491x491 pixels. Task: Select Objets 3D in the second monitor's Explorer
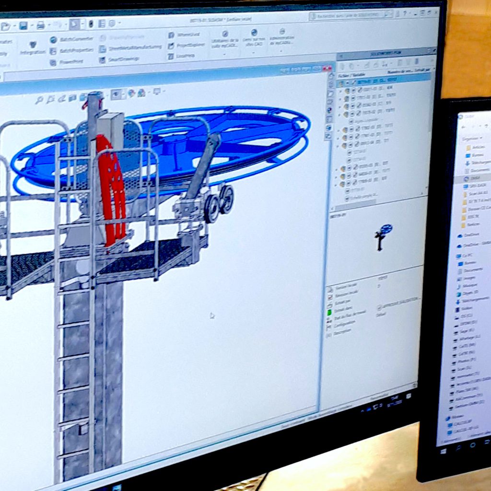[x=467, y=294]
